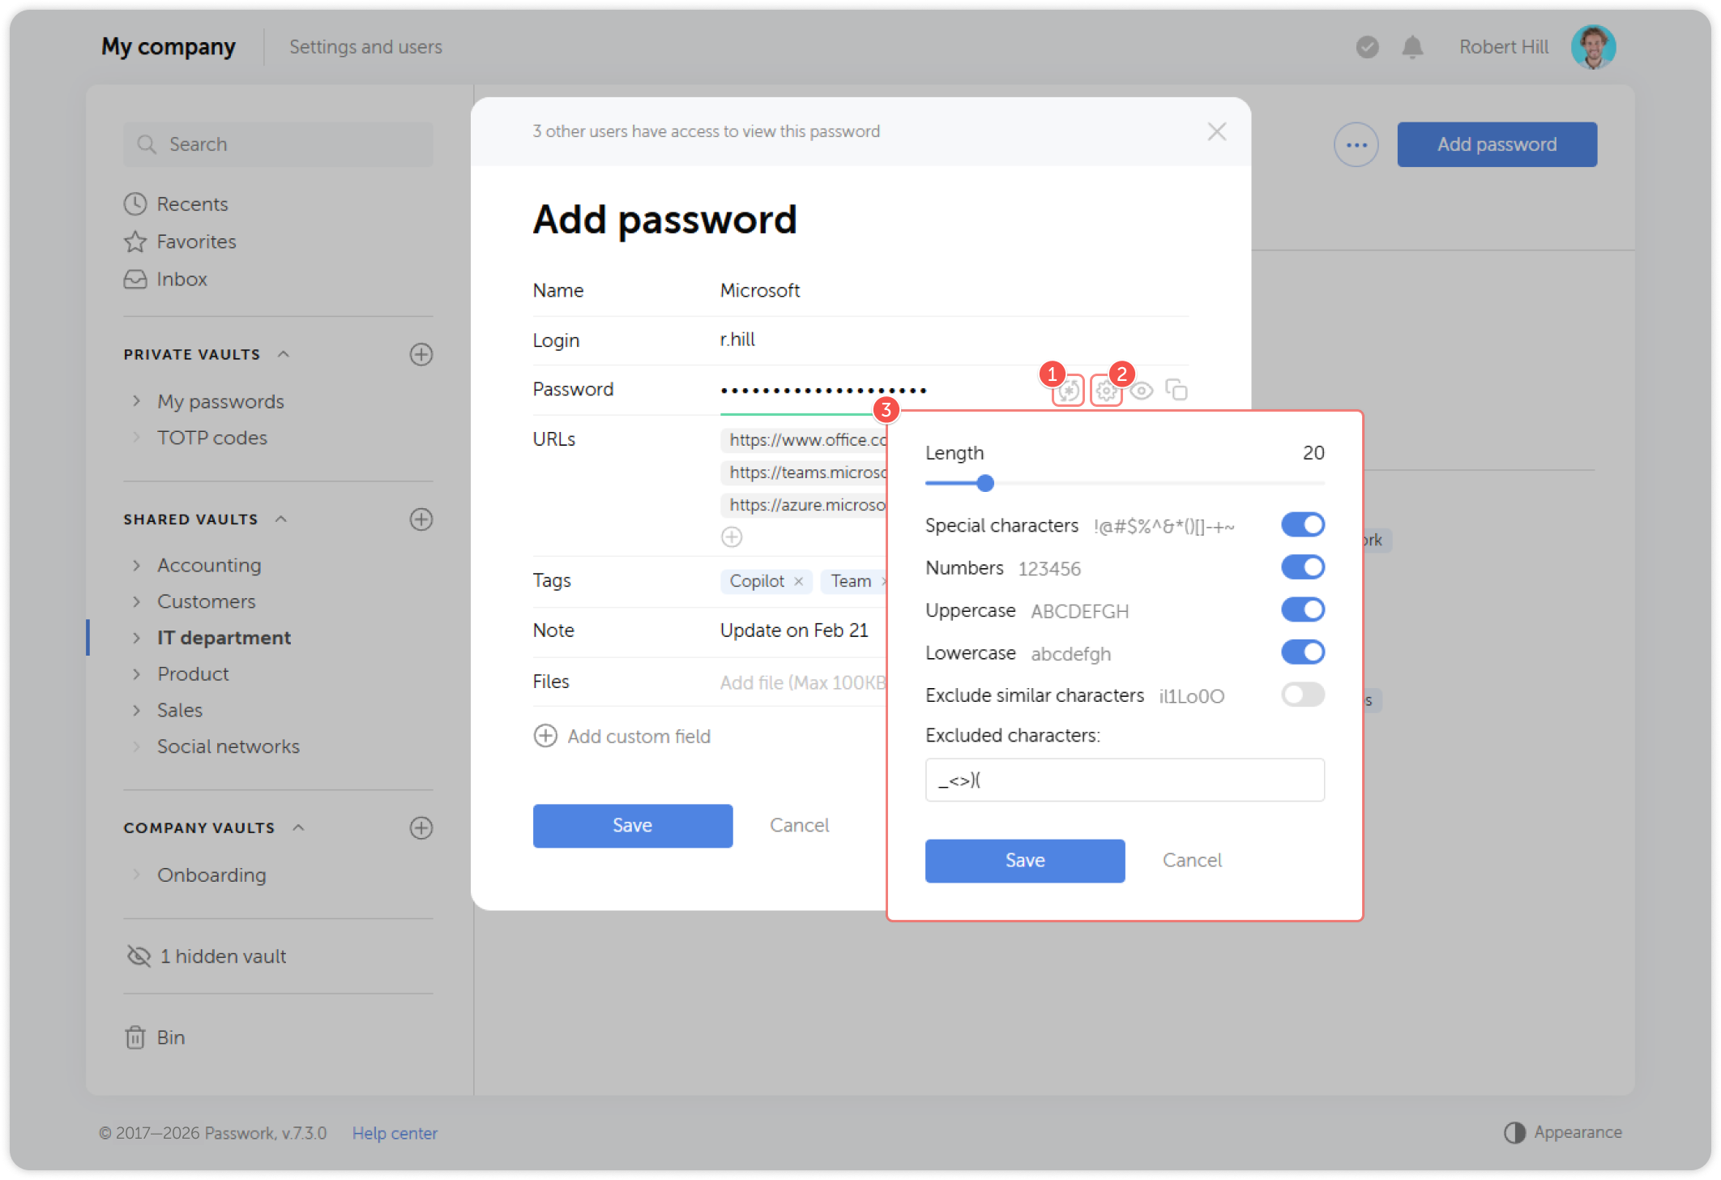The width and height of the screenshot is (1721, 1180).
Task: Click the Login field value r.hill
Action: 737,340
